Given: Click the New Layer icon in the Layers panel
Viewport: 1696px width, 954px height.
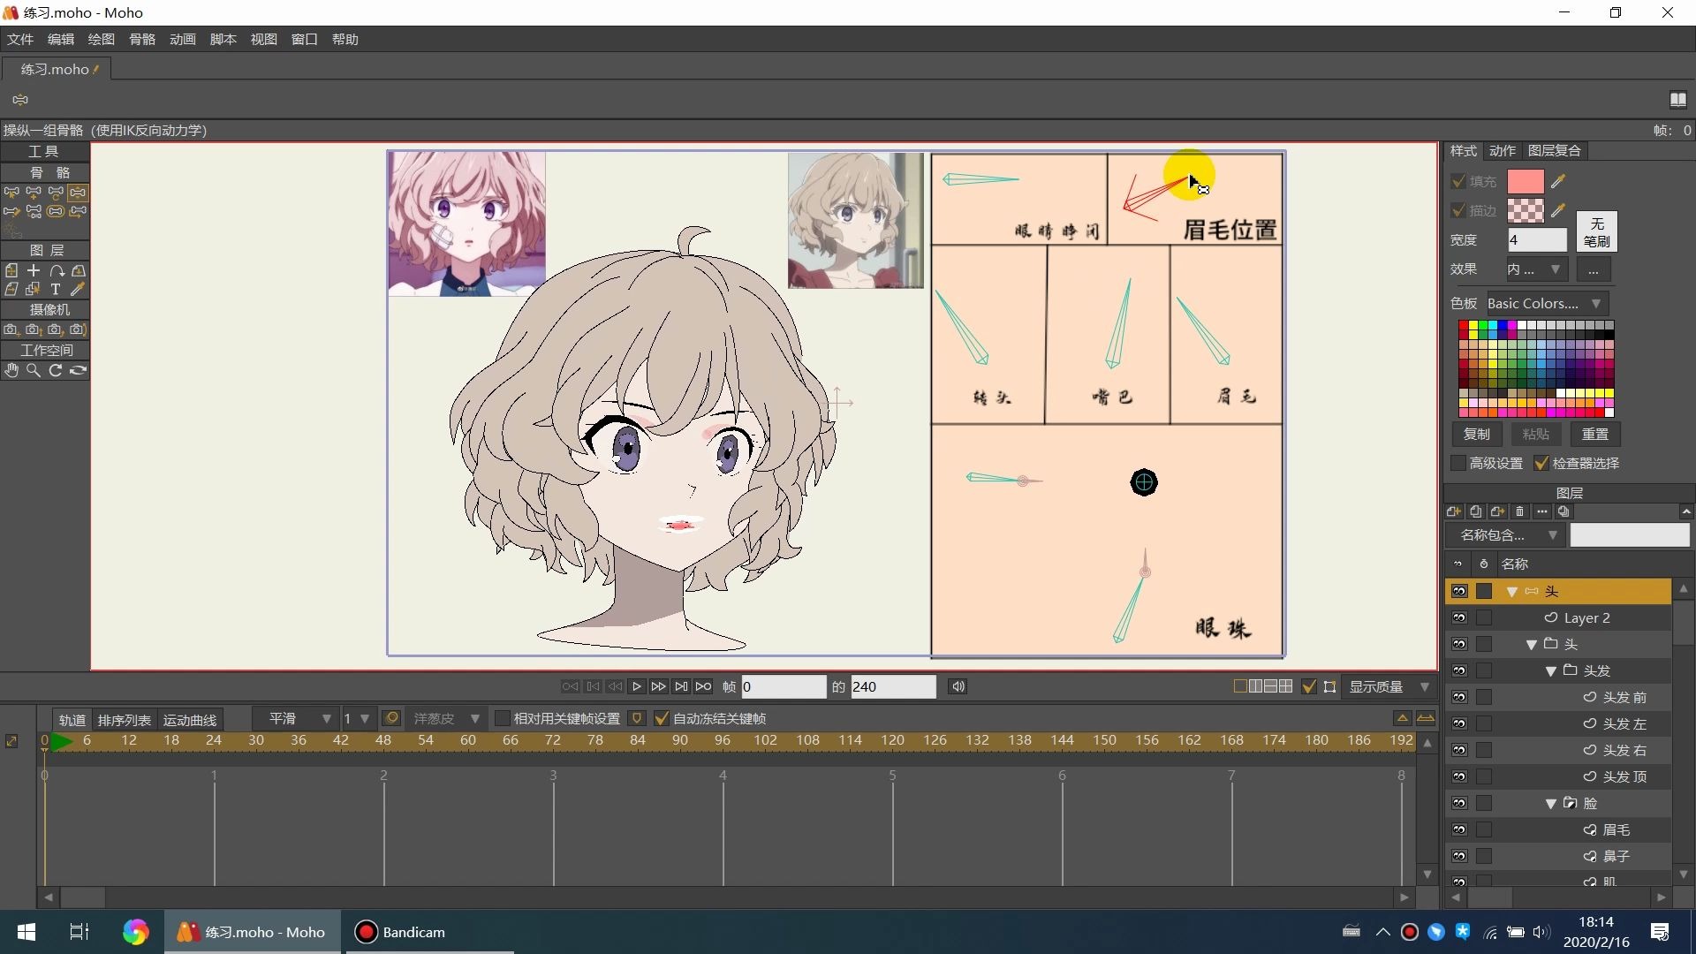Looking at the screenshot, I should 1454,511.
